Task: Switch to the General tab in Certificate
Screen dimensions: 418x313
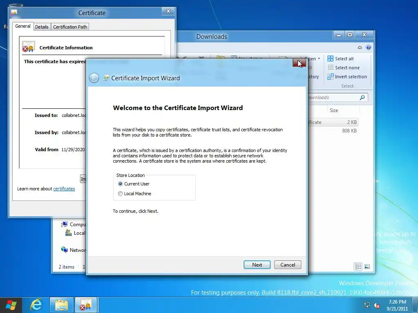Action: click(23, 26)
